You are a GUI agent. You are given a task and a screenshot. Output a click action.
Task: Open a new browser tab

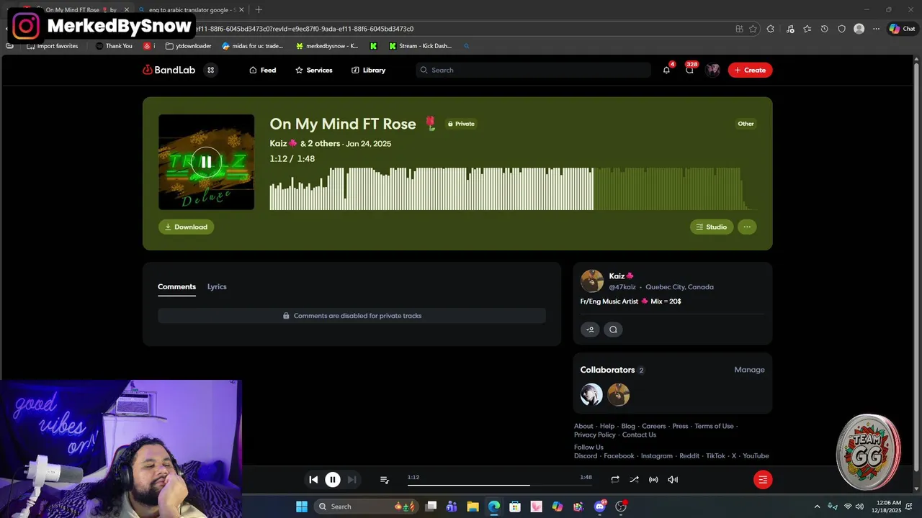coord(259,10)
